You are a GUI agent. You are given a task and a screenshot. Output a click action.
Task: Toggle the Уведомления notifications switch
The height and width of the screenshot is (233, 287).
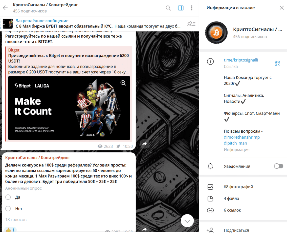coord(279,166)
